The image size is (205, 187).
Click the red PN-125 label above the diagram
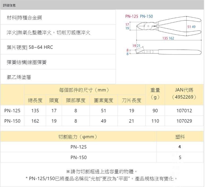pos(132,16)
